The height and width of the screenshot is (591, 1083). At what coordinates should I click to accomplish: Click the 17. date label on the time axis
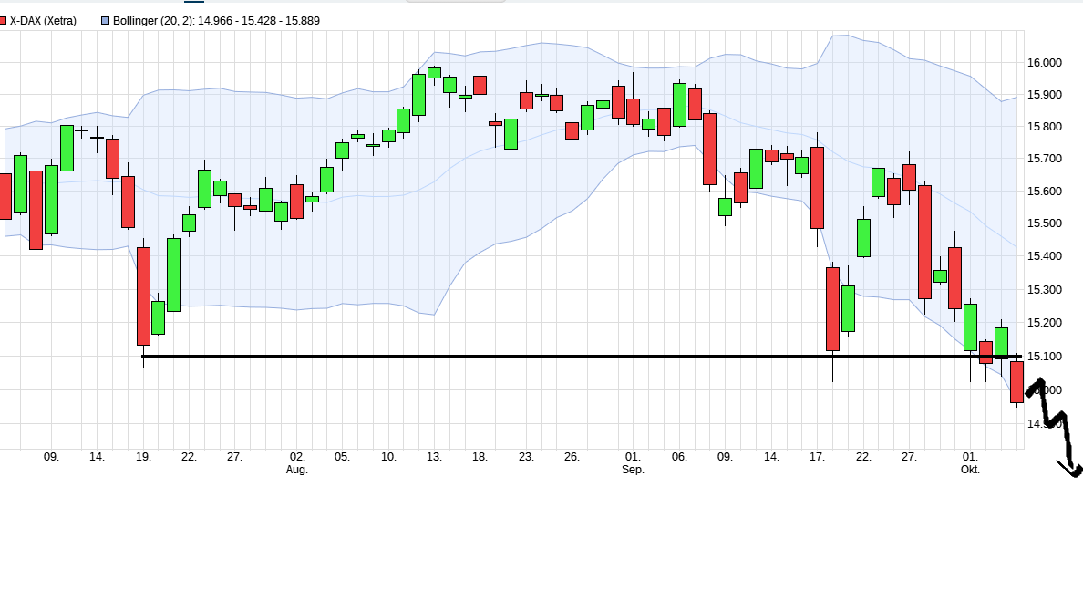tap(817, 457)
